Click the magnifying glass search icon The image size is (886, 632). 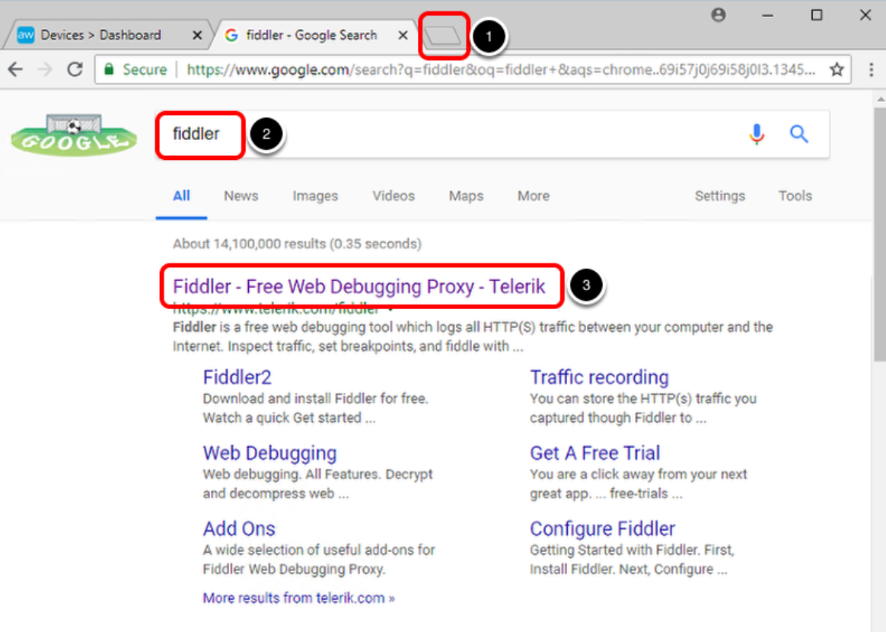[x=799, y=134]
